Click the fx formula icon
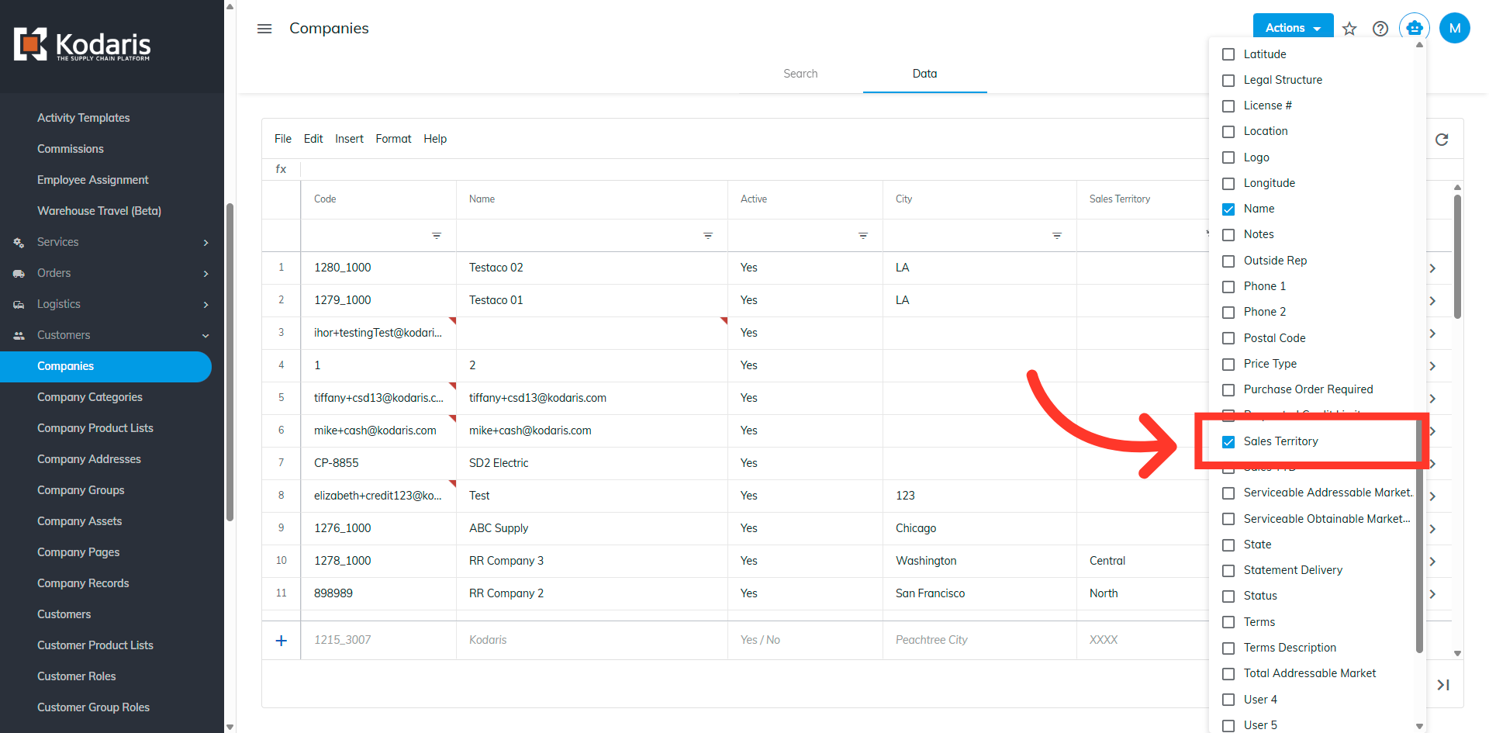Viewport: 1489px width, 733px height. [281, 169]
